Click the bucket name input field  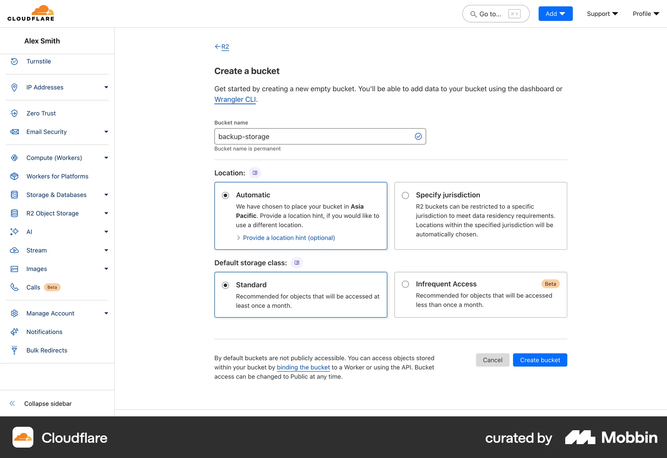pyautogui.click(x=320, y=136)
